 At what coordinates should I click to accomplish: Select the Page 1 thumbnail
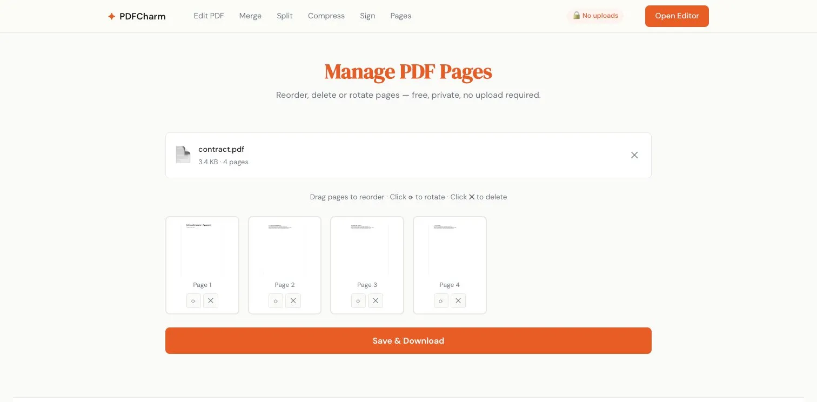coord(202,249)
